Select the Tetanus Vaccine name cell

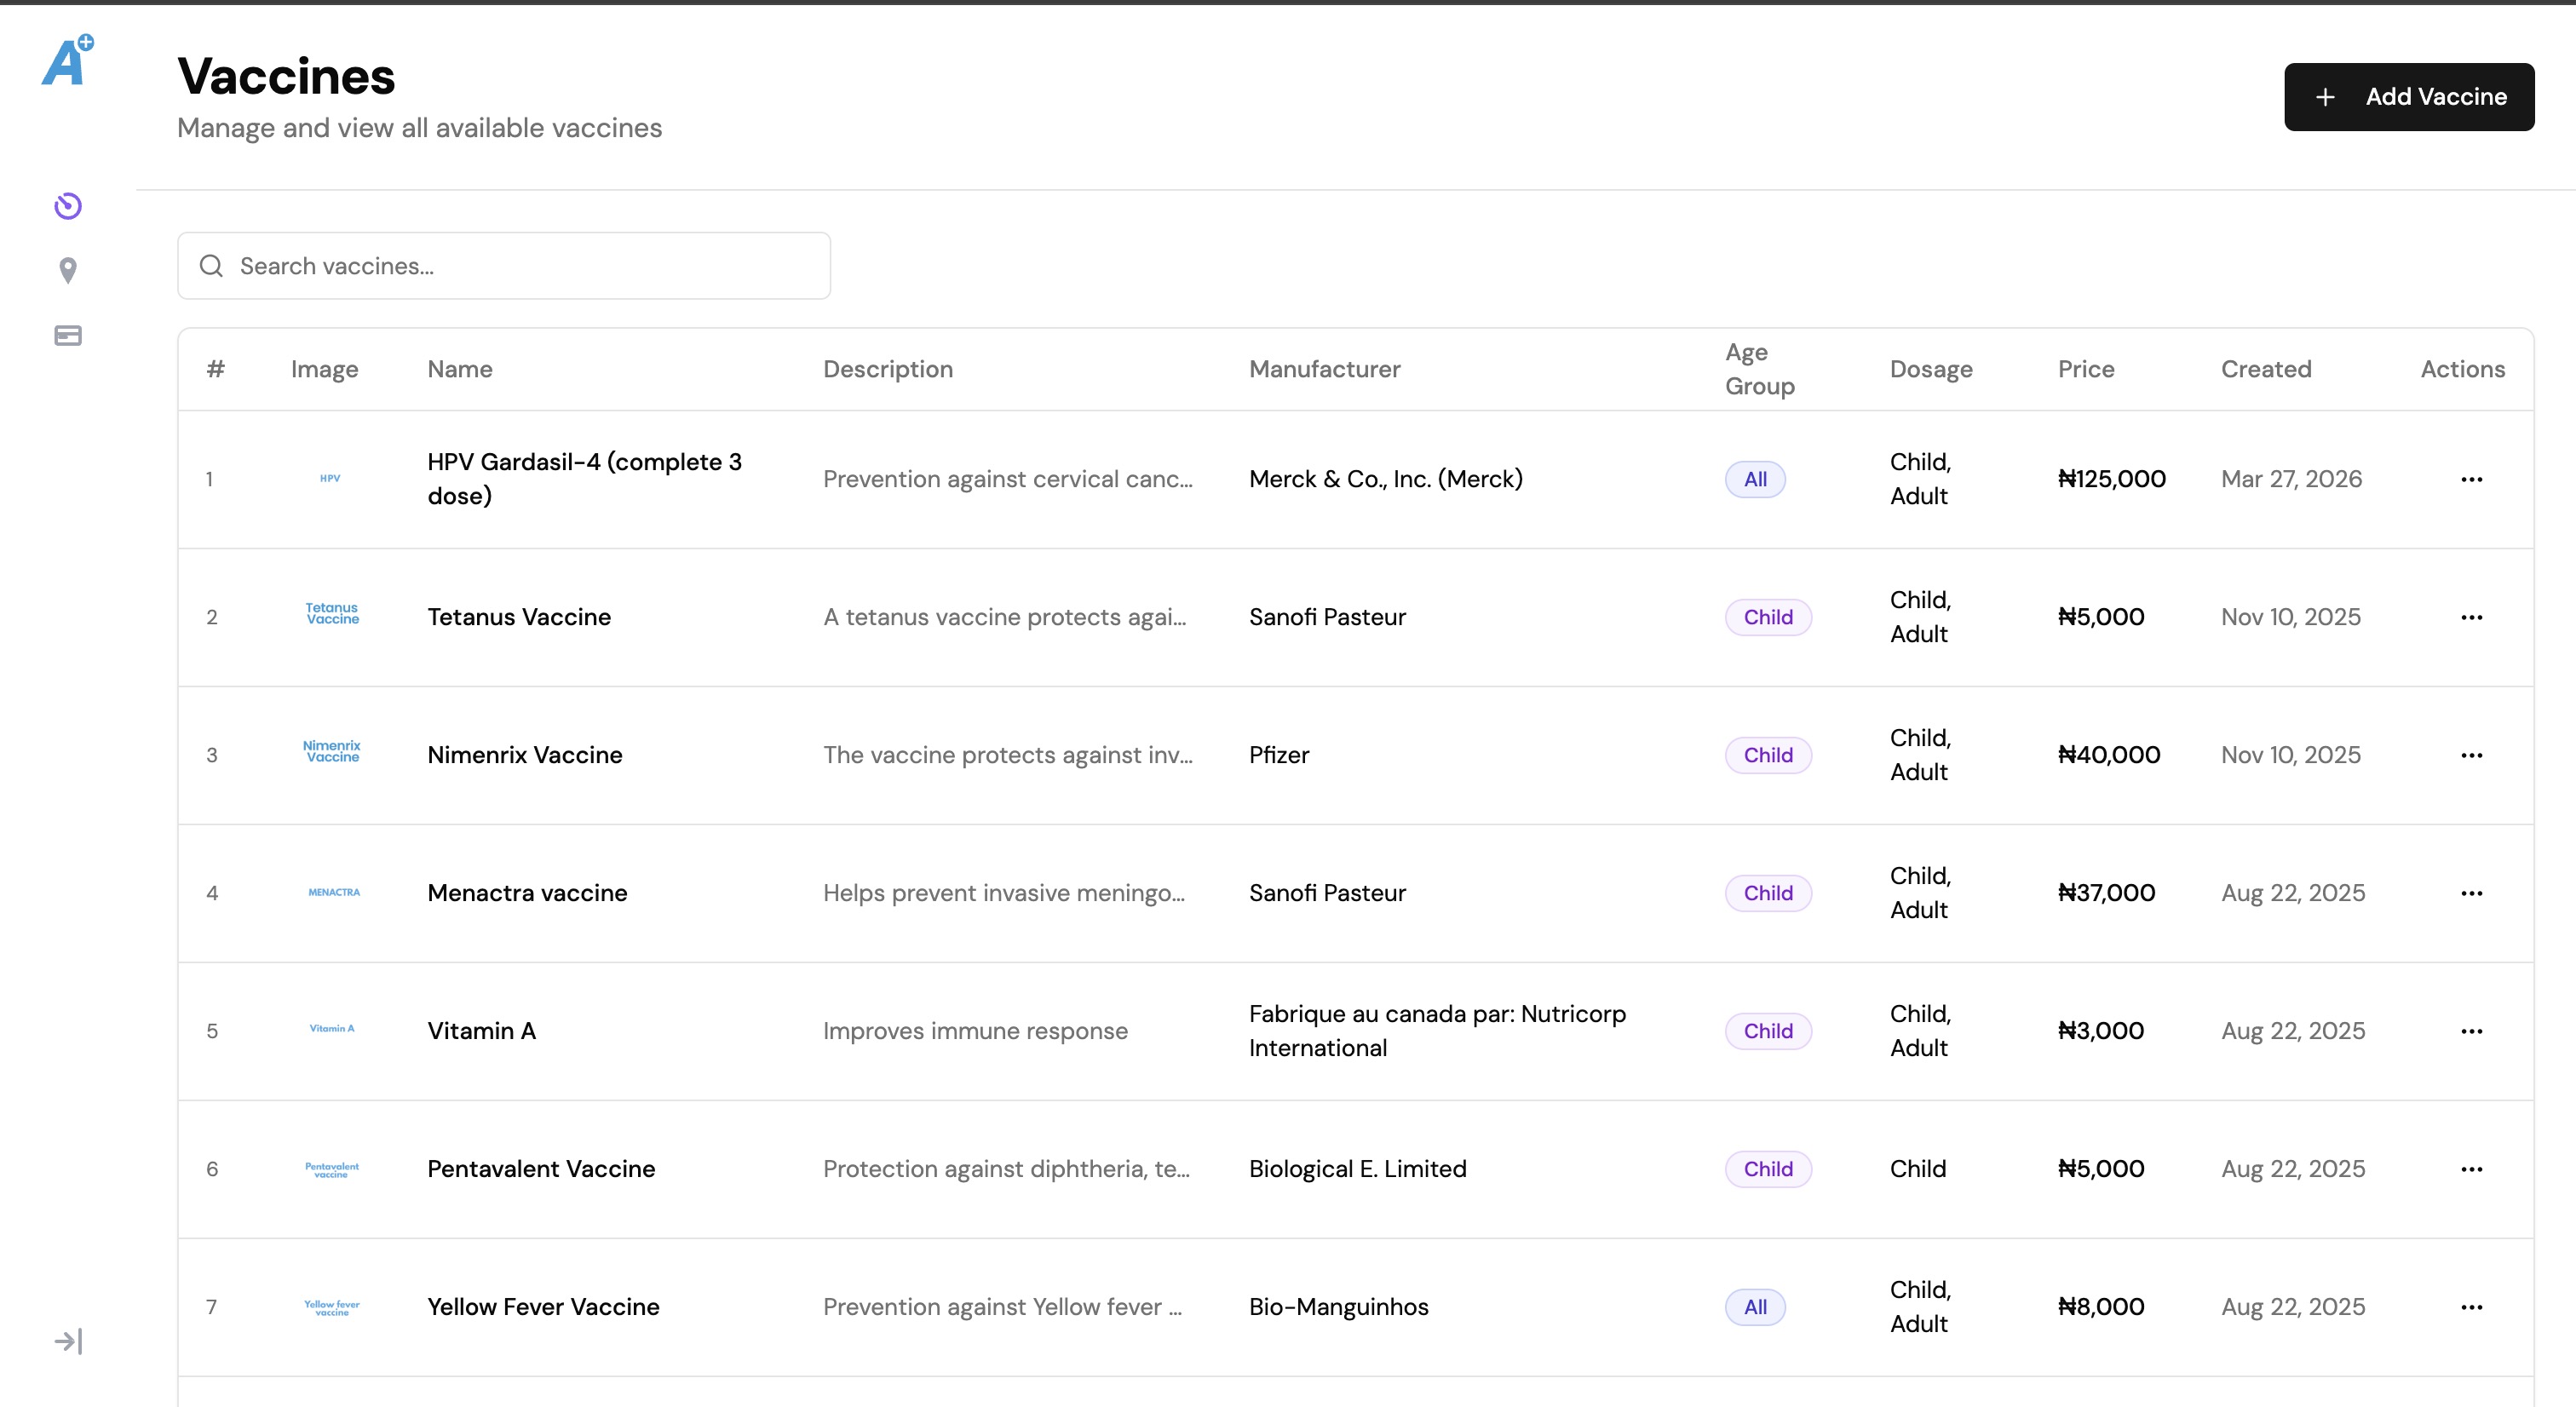(x=519, y=617)
